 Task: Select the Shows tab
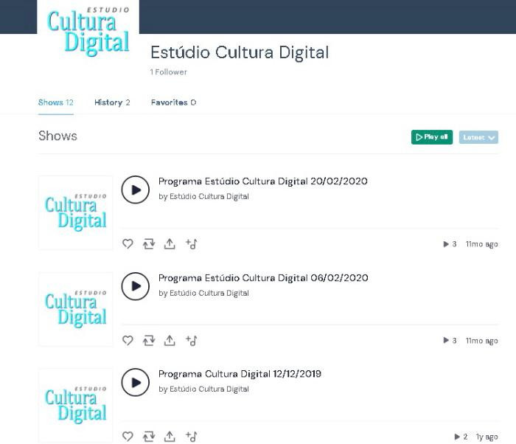pyautogui.click(x=55, y=103)
